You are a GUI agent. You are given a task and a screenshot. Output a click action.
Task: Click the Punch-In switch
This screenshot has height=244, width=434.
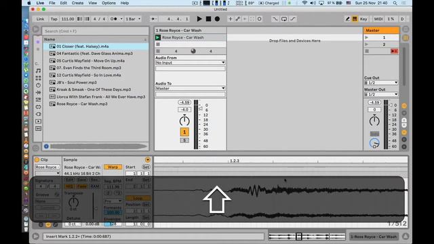click(x=275, y=19)
